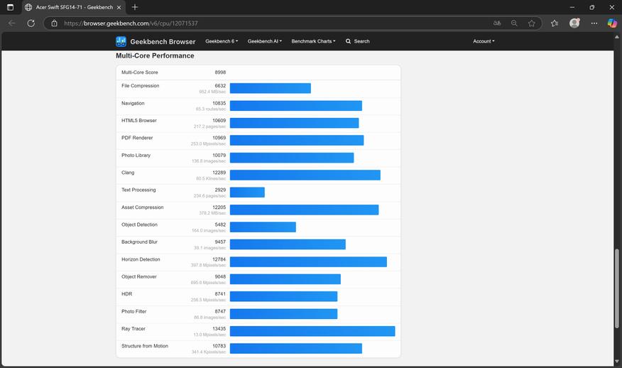Click the Navigation score 10835

pyautogui.click(x=219, y=103)
